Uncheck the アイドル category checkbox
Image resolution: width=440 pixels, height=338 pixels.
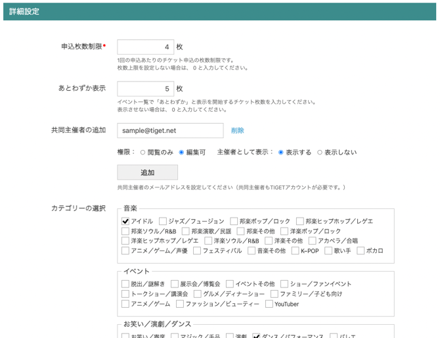[x=125, y=222]
